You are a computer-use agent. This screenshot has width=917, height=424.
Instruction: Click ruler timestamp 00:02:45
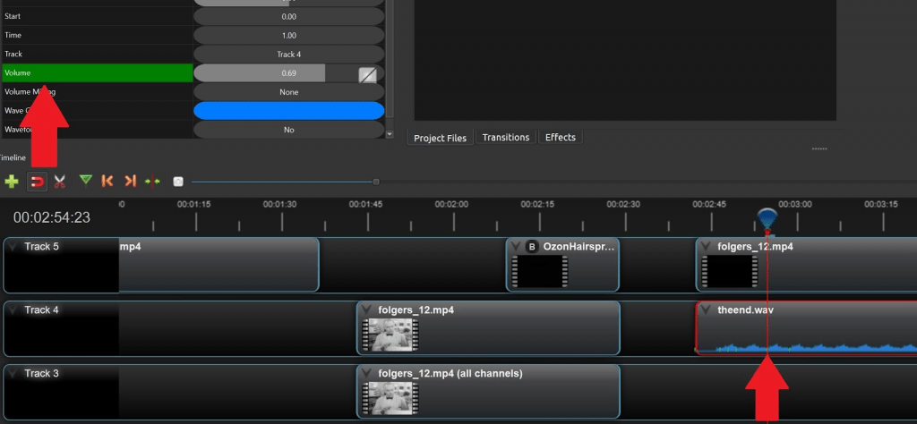pos(709,205)
